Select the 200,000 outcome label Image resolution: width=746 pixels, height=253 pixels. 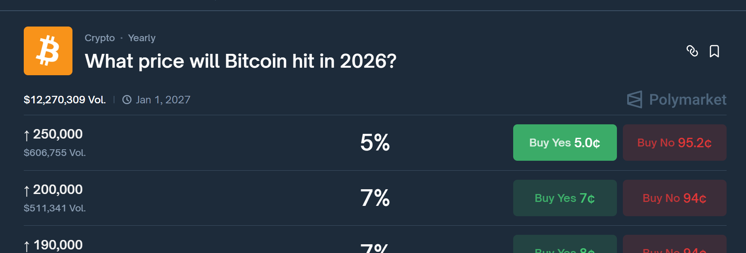(x=58, y=190)
